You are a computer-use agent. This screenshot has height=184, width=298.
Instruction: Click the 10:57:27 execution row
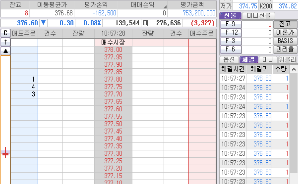254,78
